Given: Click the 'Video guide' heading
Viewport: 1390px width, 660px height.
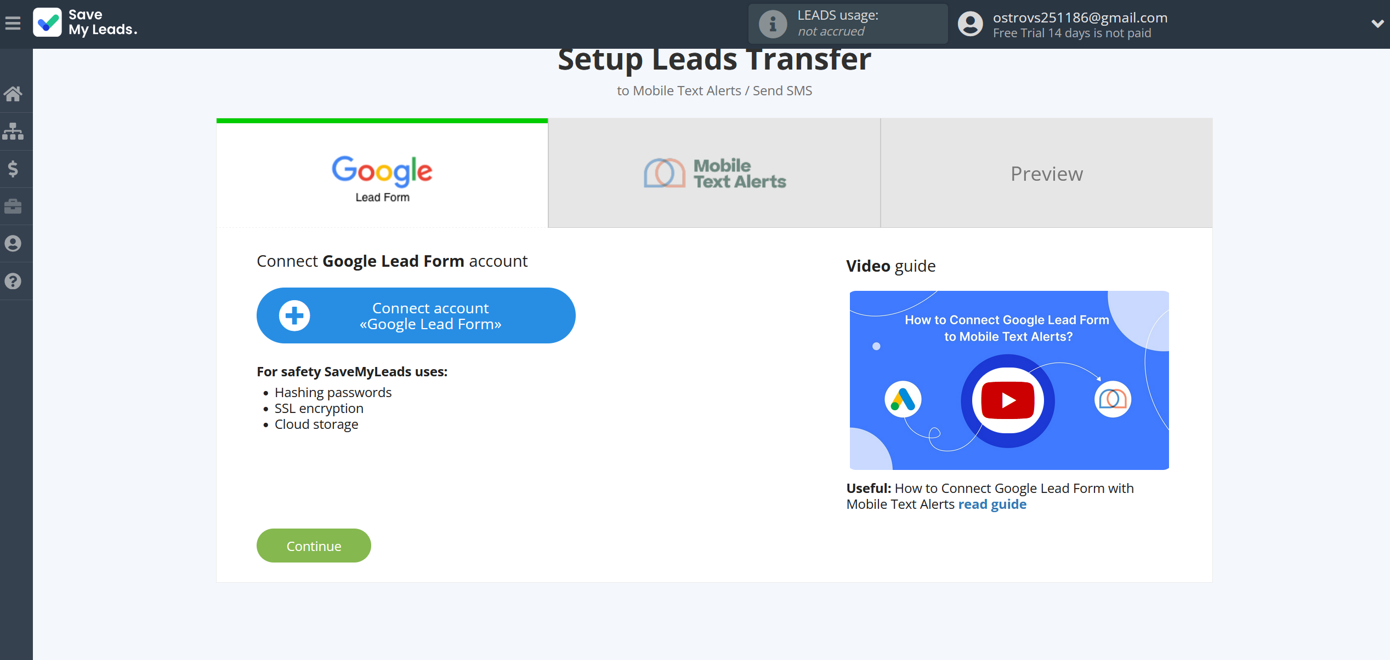Looking at the screenshot, I should pyautogui.click(x=891, y=266).
